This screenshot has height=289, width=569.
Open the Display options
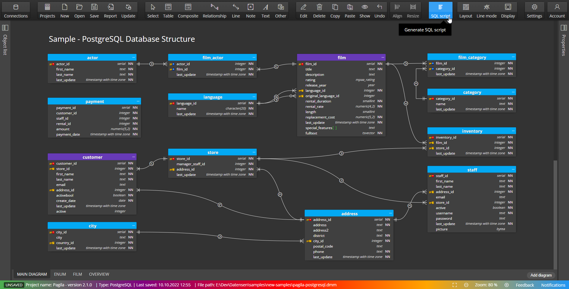pyautogui.click(x=508, y=10)
